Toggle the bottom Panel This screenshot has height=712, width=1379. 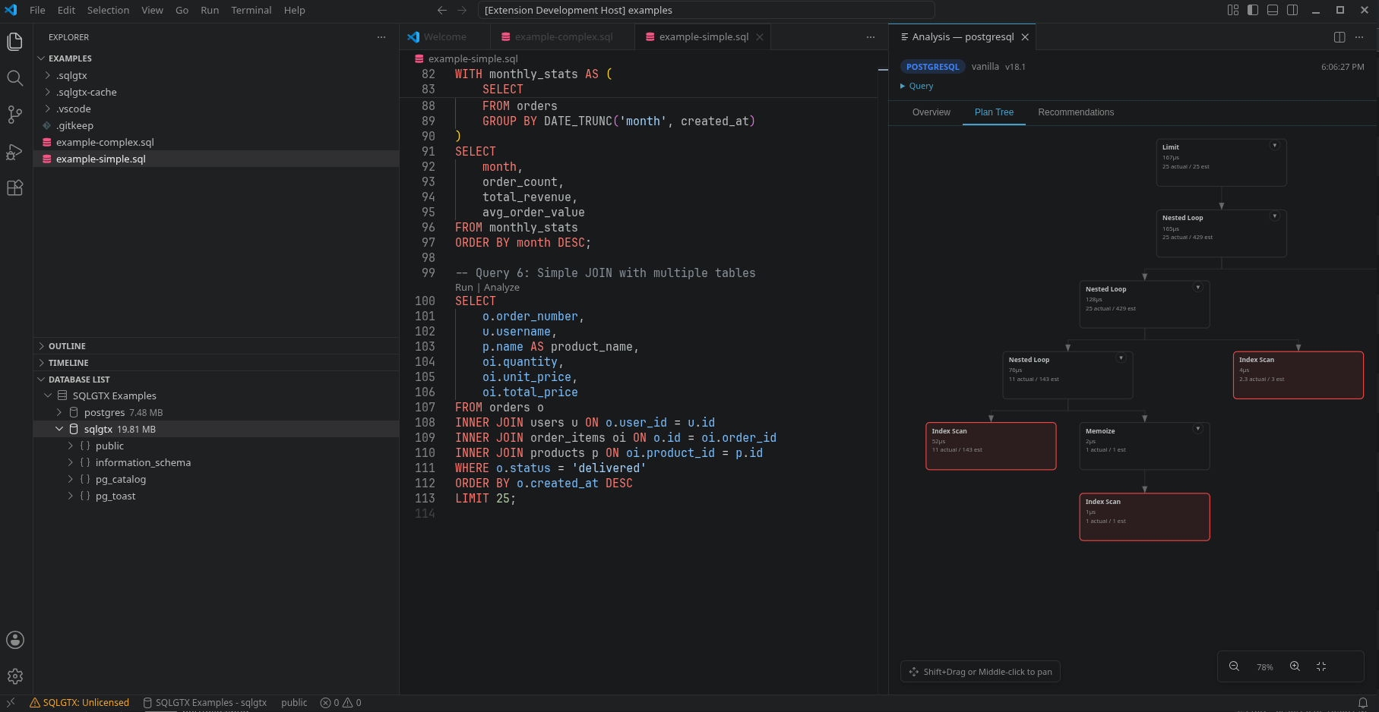(x=1272, y=10)
